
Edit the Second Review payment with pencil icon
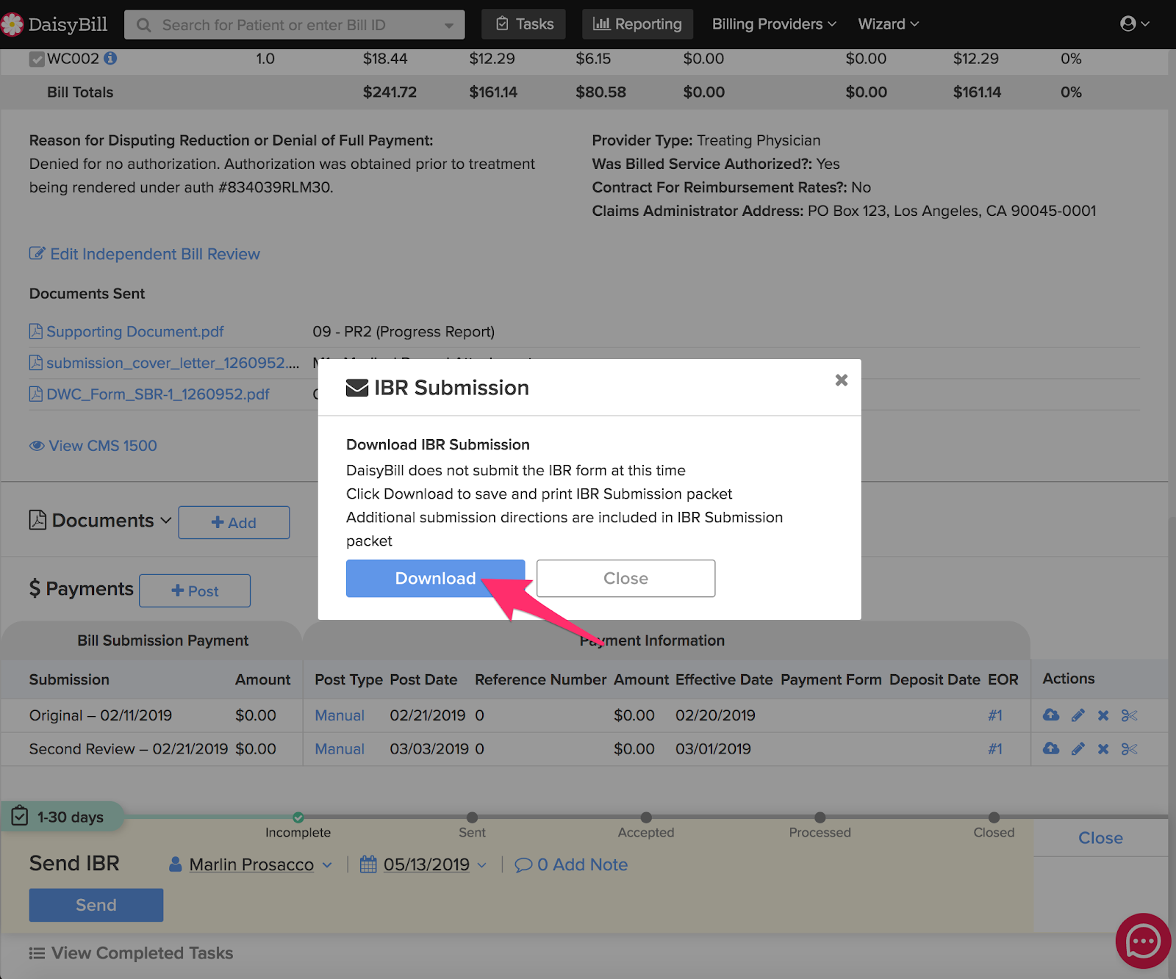point(1077,748)
